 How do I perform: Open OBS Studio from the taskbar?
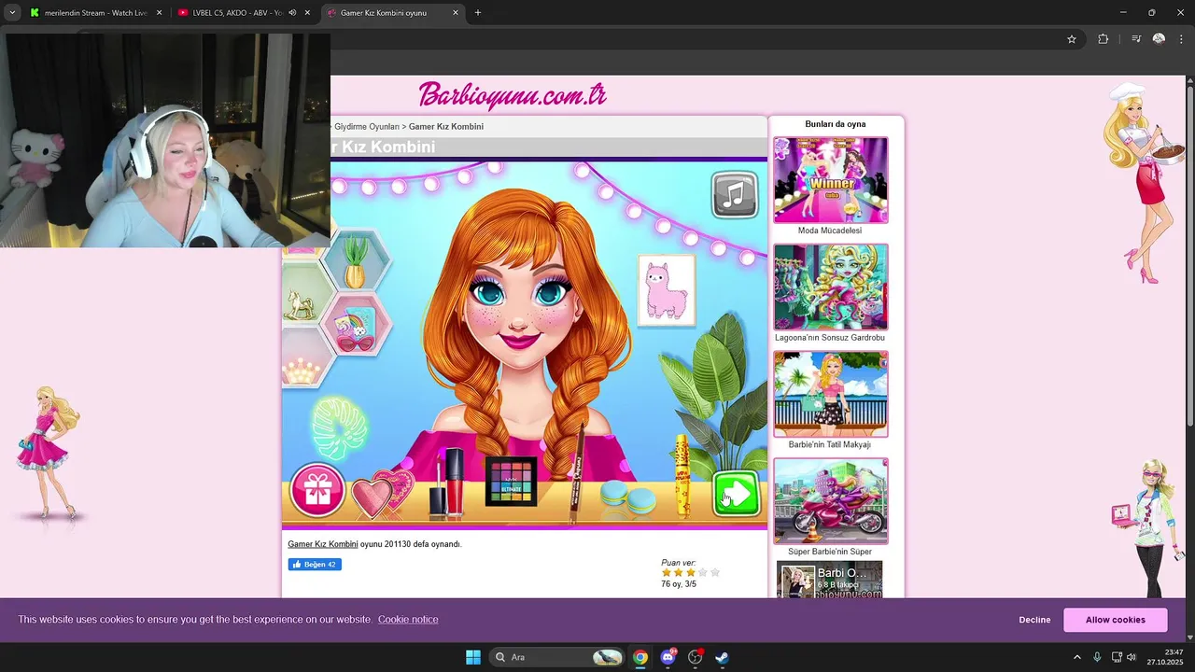(696, 657)
